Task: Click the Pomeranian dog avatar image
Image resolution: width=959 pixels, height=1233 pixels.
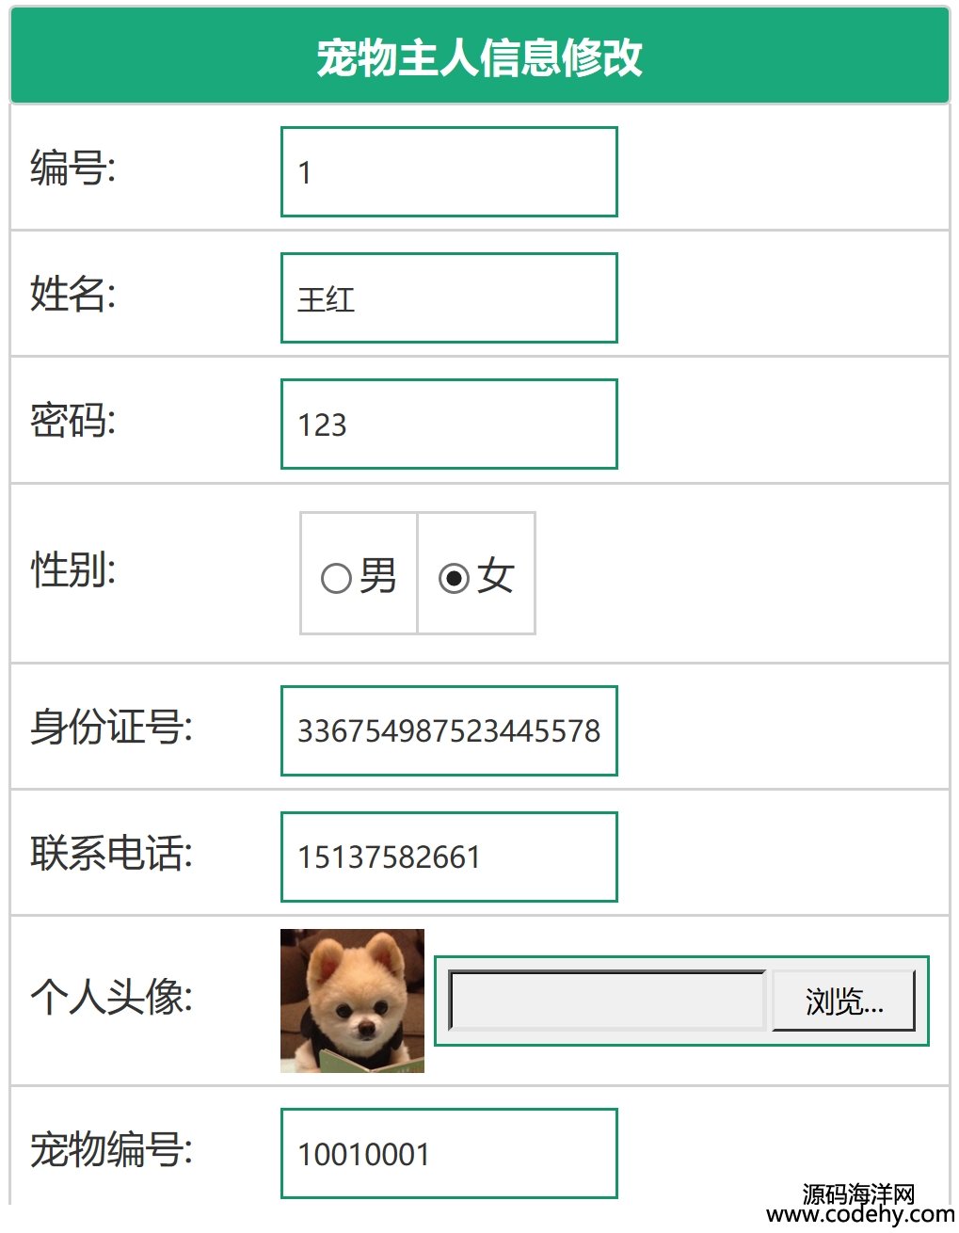Action: point(352,1001)
